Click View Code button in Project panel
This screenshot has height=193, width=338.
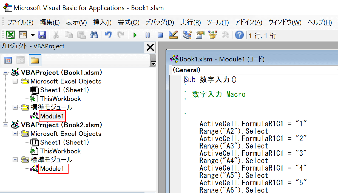pos(8,60)
